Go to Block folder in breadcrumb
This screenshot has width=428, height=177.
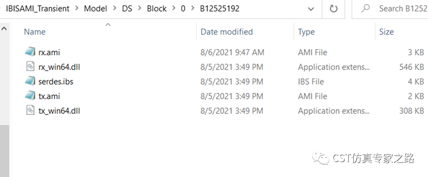coord(157,9)
